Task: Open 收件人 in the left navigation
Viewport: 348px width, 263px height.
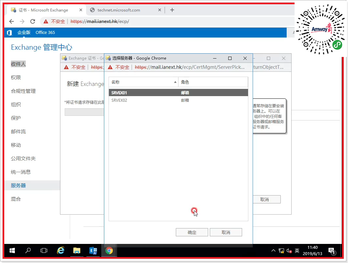Action: pos(18,64)
